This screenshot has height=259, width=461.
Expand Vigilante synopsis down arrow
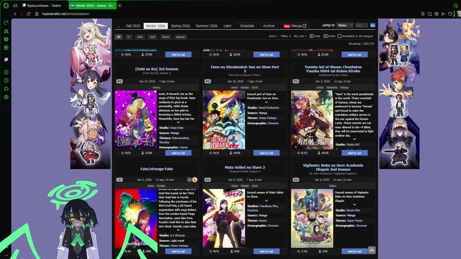[x=354, y=205]
